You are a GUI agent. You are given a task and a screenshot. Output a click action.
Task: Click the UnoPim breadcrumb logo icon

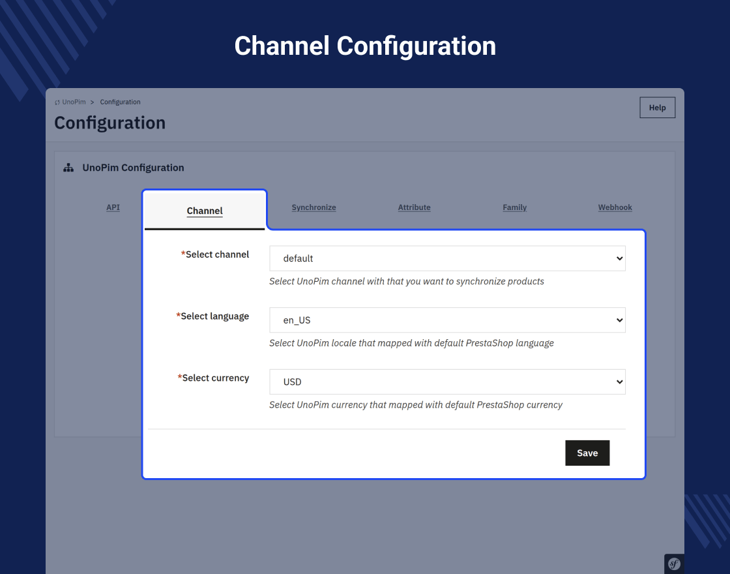click(57, 102)
